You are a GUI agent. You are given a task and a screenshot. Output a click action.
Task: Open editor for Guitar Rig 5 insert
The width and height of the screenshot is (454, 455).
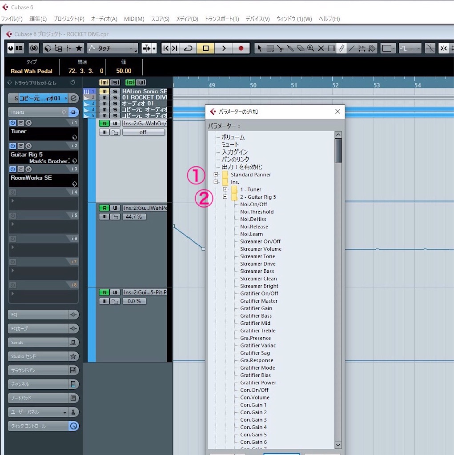click(x=28, y=146)
